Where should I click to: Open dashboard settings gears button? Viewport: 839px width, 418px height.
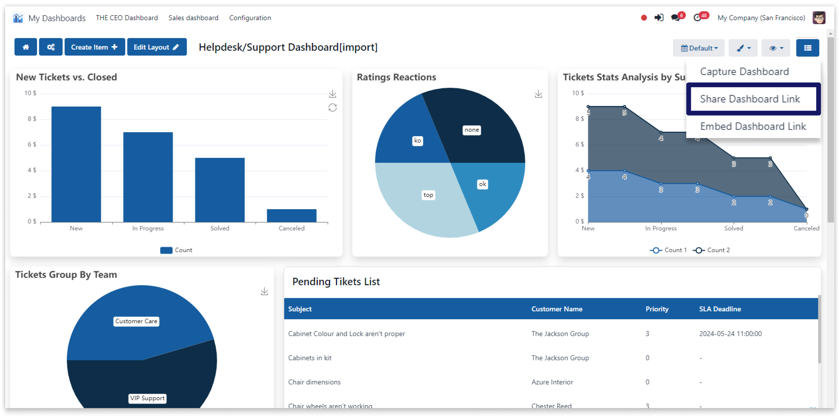pos(50,47)
